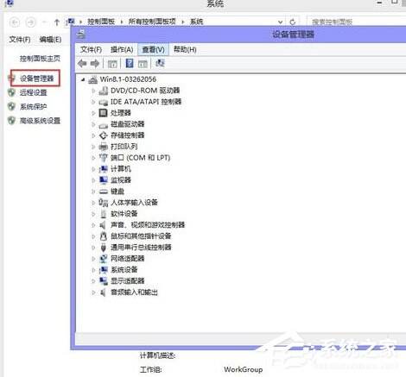
Task: Expand the 音频输入和输出 node
Action: pyautogui.click(x=93, y=292)
